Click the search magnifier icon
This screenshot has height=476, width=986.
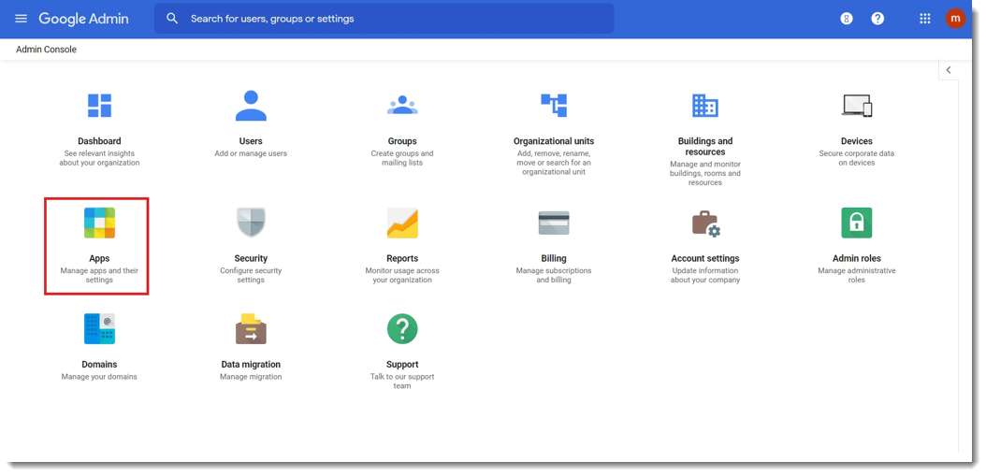pos(172,18)
